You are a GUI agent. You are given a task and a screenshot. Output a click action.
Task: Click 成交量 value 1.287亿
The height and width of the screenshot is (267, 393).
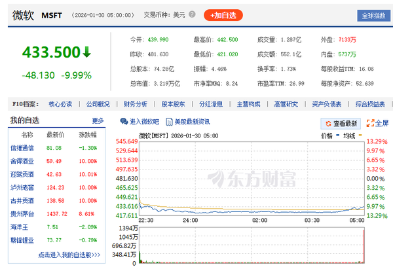[x=291, y=39]
